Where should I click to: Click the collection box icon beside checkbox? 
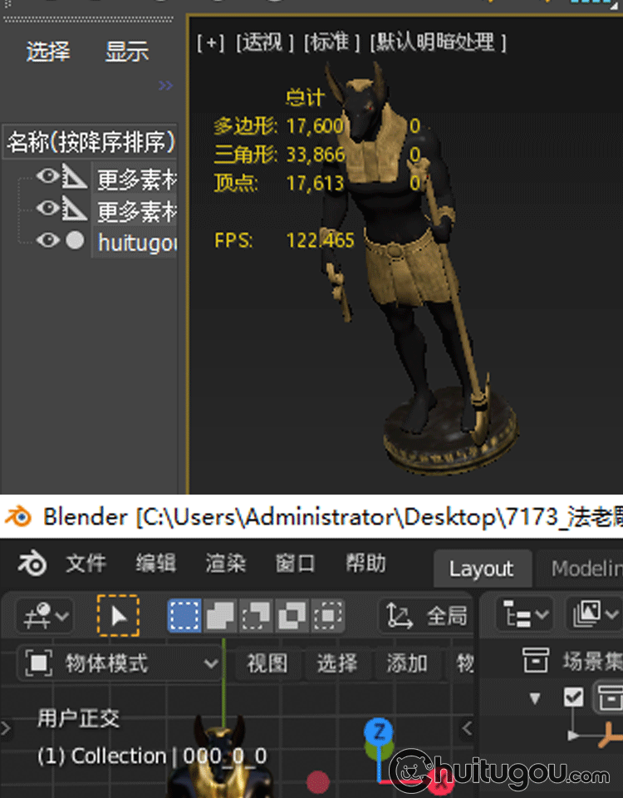[x=609, y=697]
